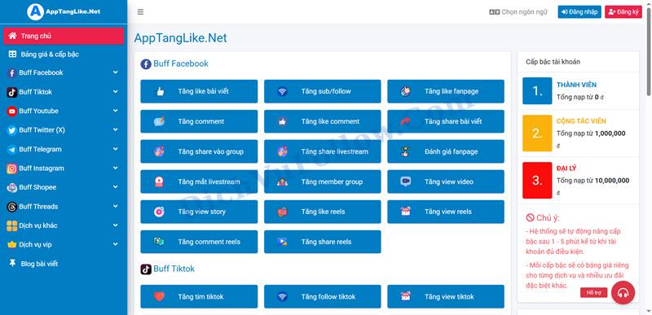Click the Instagram icon in the sidebar
This screenshot has width=652, height=315.
coord(12,168)
